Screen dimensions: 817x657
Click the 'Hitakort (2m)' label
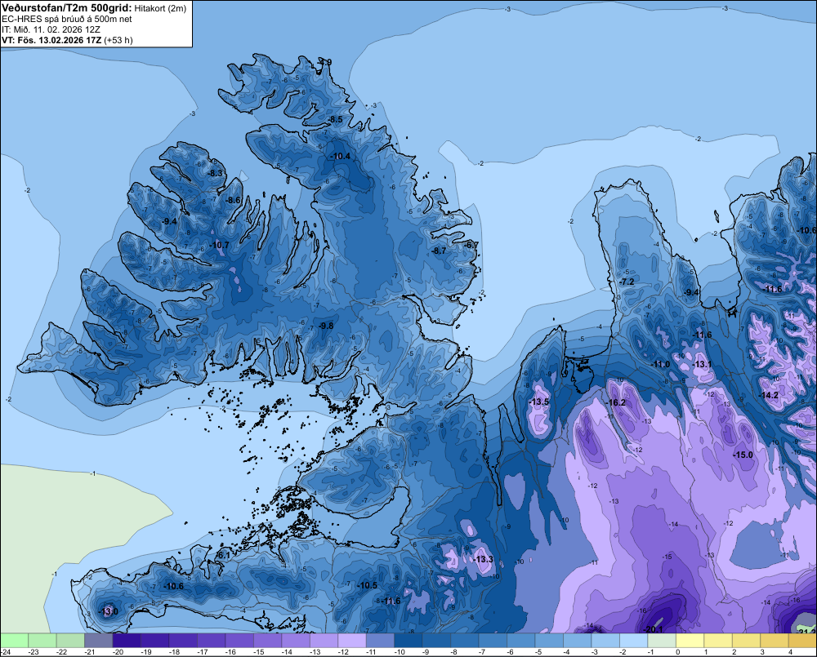[x=160, y=8]
